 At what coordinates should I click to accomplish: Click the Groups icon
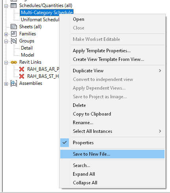(x=14, y=41)
